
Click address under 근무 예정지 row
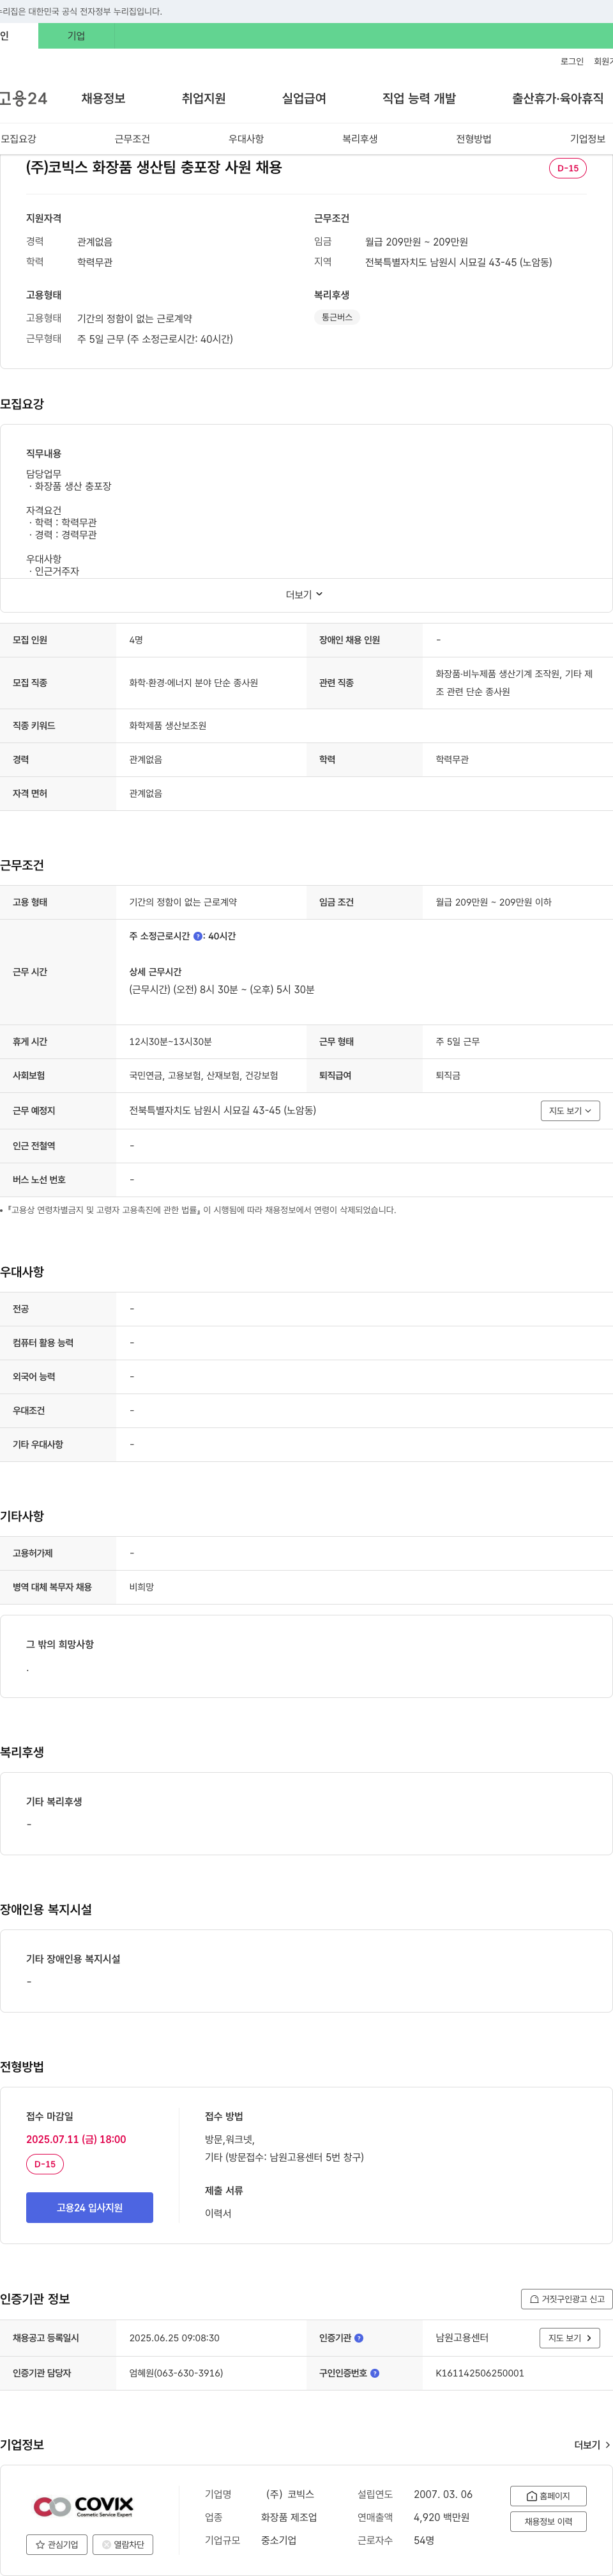pyautogui.click(x=223, y=1110)
